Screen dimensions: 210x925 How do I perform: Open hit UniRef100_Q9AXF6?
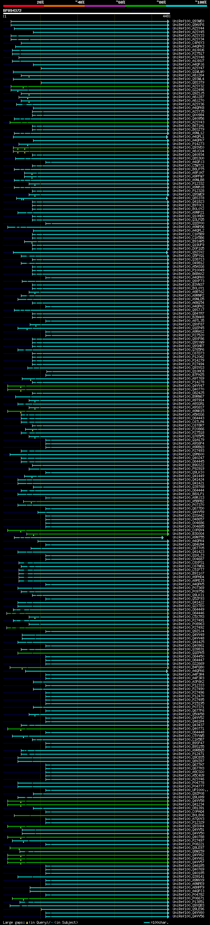(188, 25)
